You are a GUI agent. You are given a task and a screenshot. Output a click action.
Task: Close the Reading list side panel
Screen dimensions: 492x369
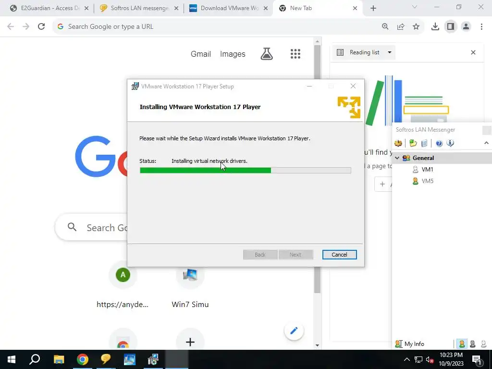coord(473,52)
